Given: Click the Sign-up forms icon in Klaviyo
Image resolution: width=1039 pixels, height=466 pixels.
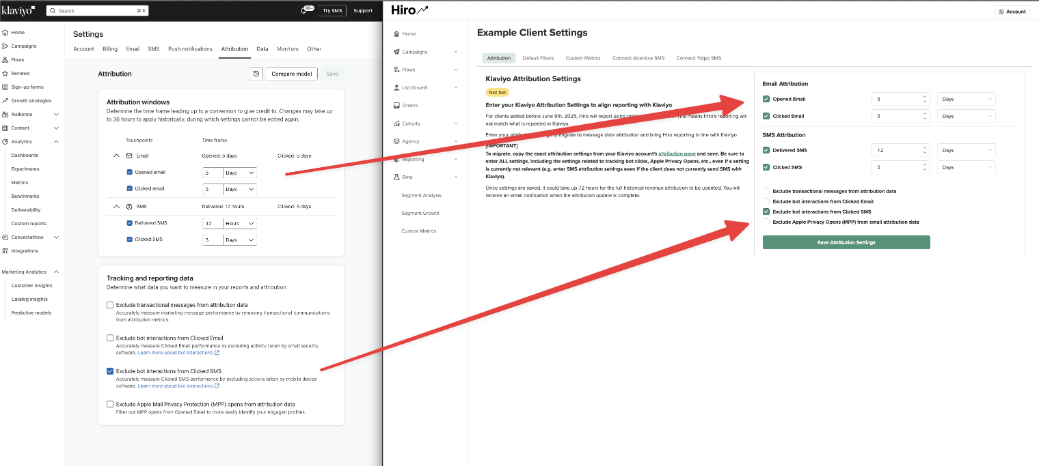Looking at the screenshot, I should click(x=5, y=87).
